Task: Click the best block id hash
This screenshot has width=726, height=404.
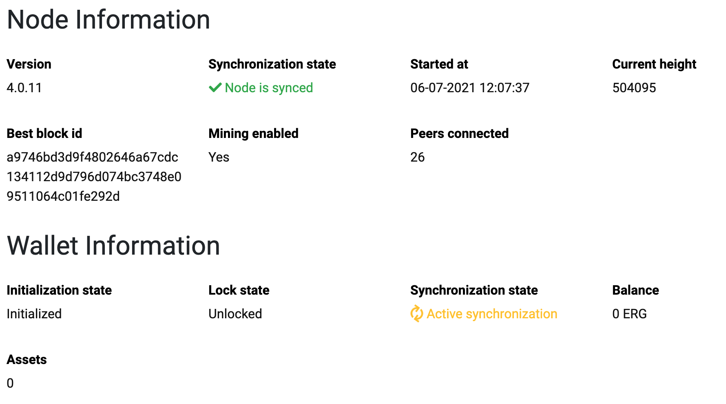Action: coord(94,177)
